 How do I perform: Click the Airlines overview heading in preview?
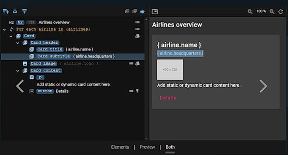point(177,25)
